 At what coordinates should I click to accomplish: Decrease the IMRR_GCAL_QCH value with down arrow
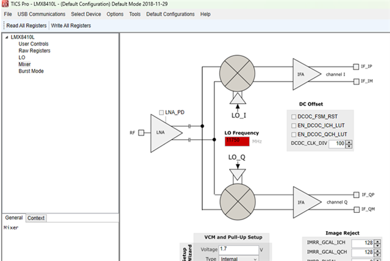tap(378, 255)
